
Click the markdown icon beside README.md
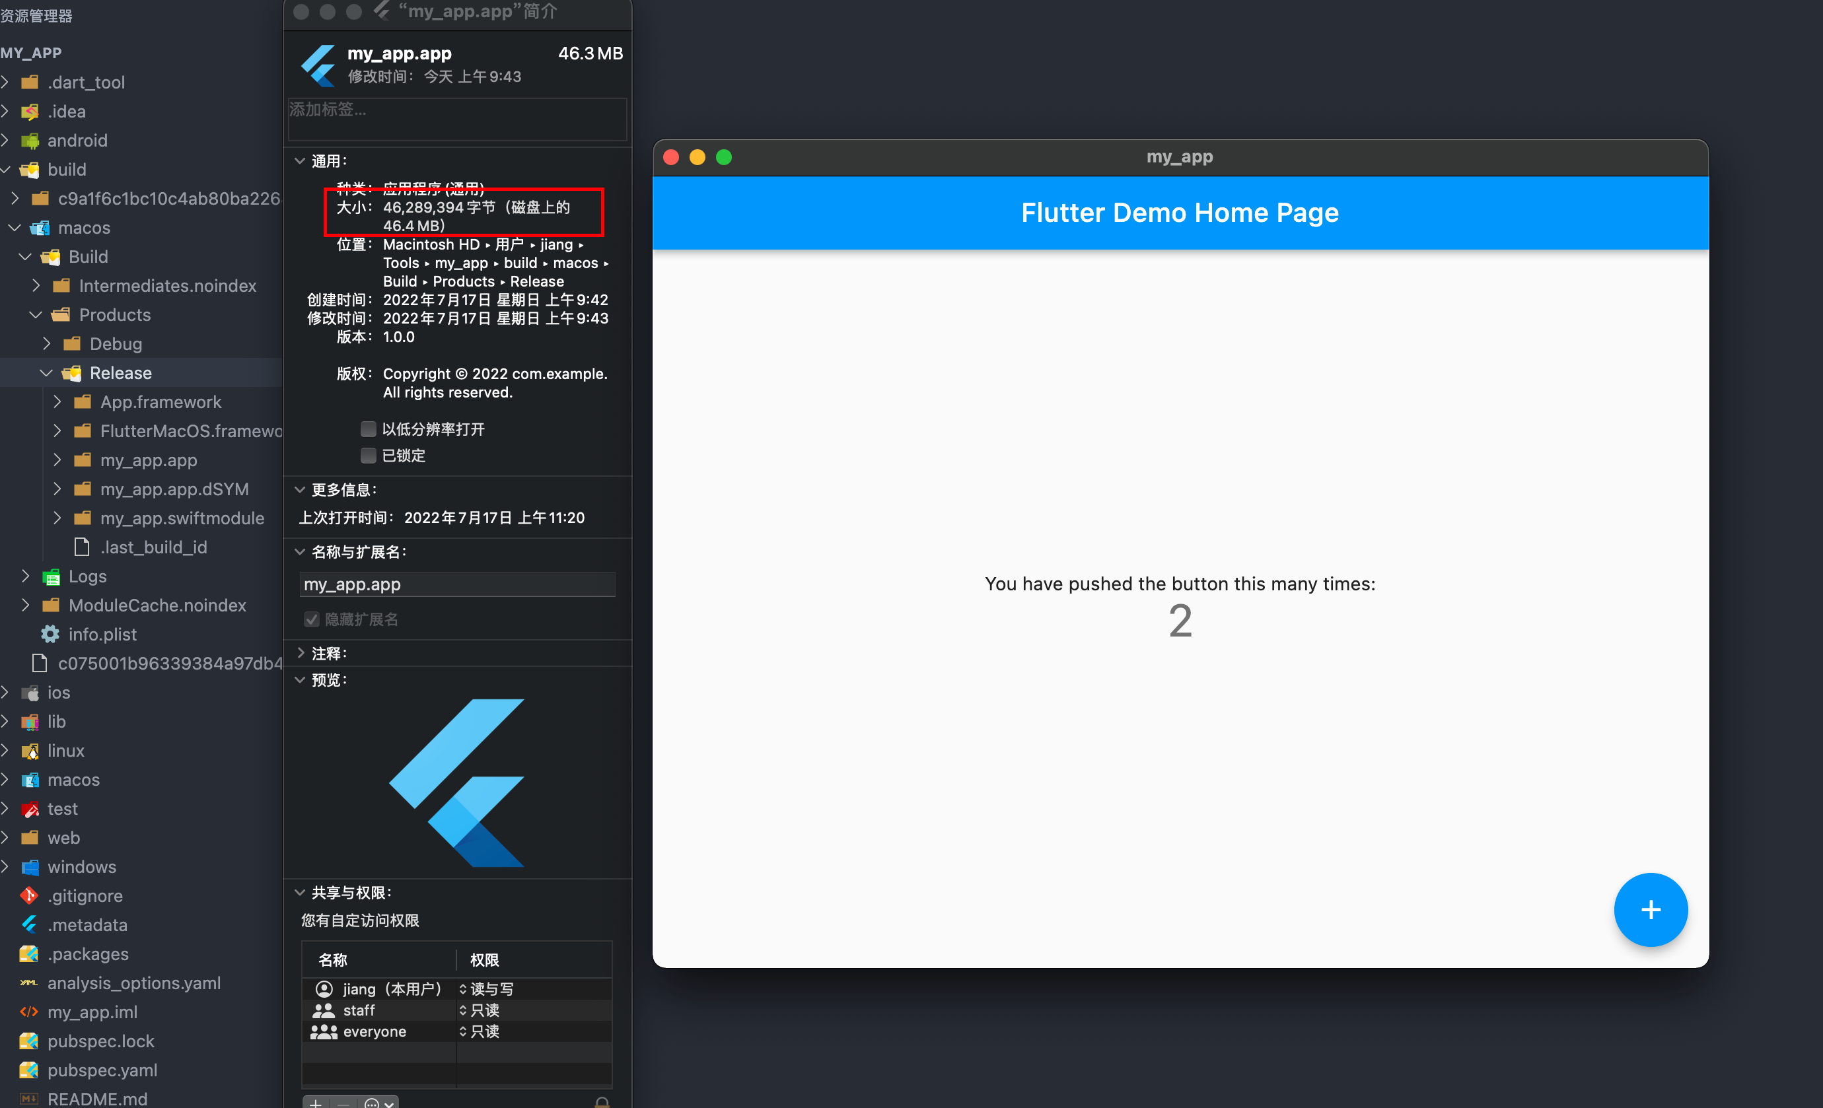point(28,1099)
